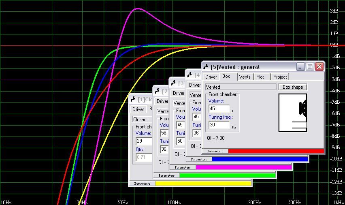
Task: Click the 'Ql = 7.00' text in window [5]
Action: 215,138
